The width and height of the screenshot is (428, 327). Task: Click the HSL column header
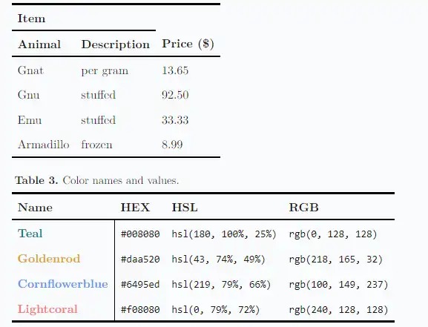(185, 208)
